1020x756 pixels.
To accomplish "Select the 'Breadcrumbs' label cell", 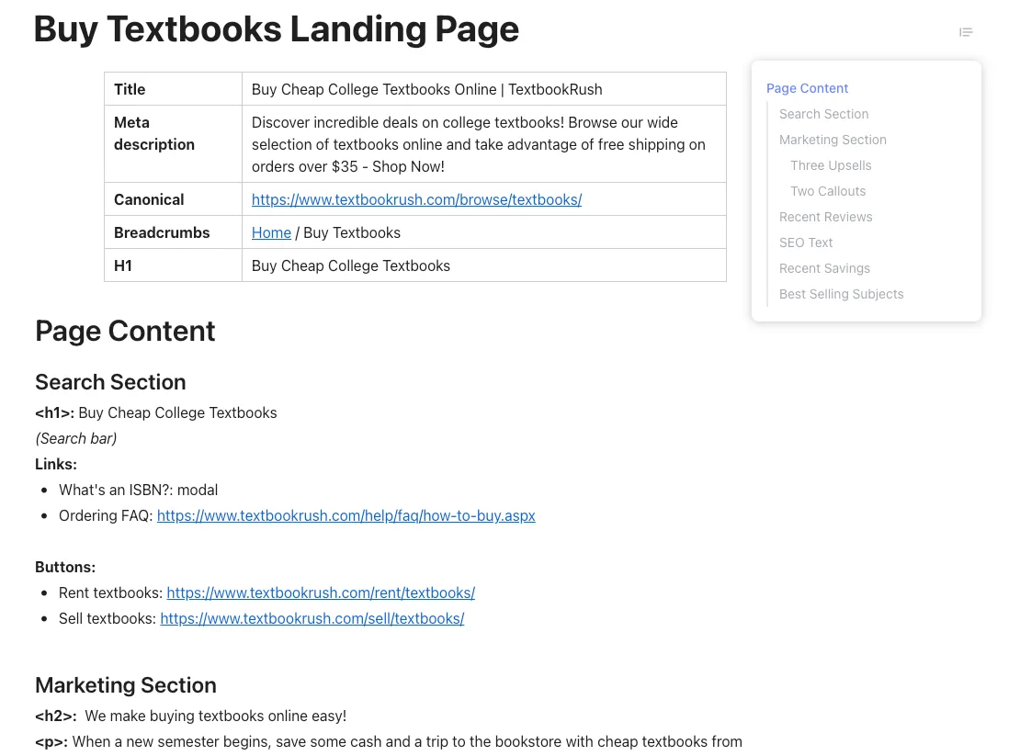I will pos(173,232).
